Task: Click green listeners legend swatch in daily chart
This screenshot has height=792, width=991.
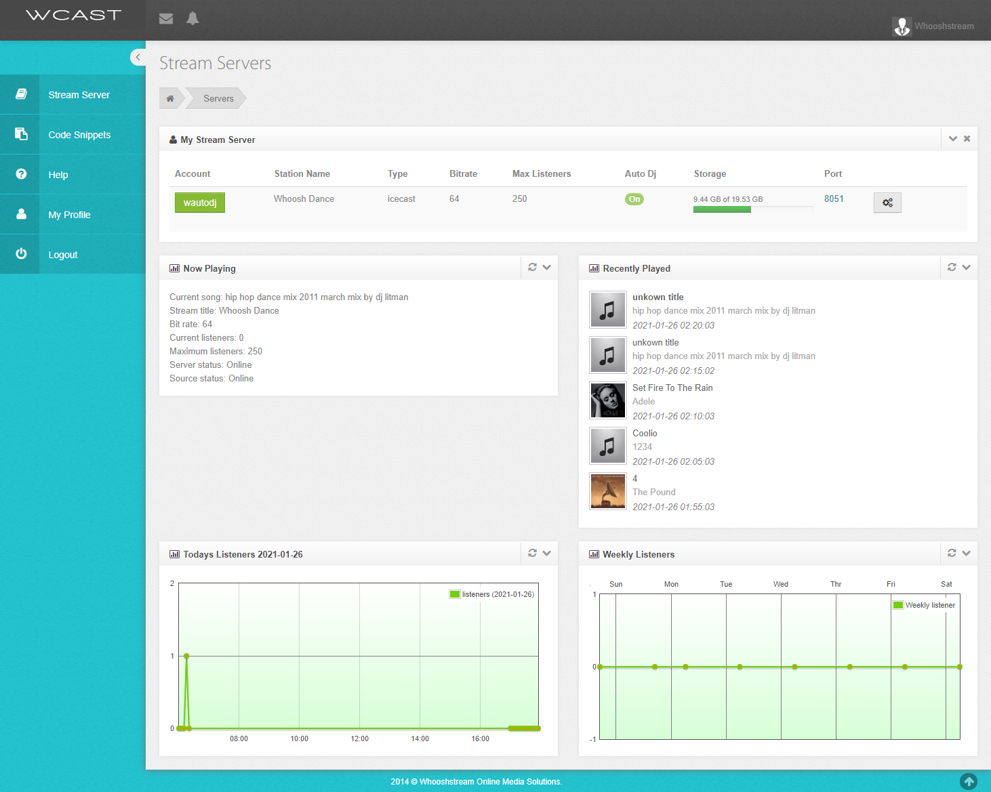Action: 455,594
